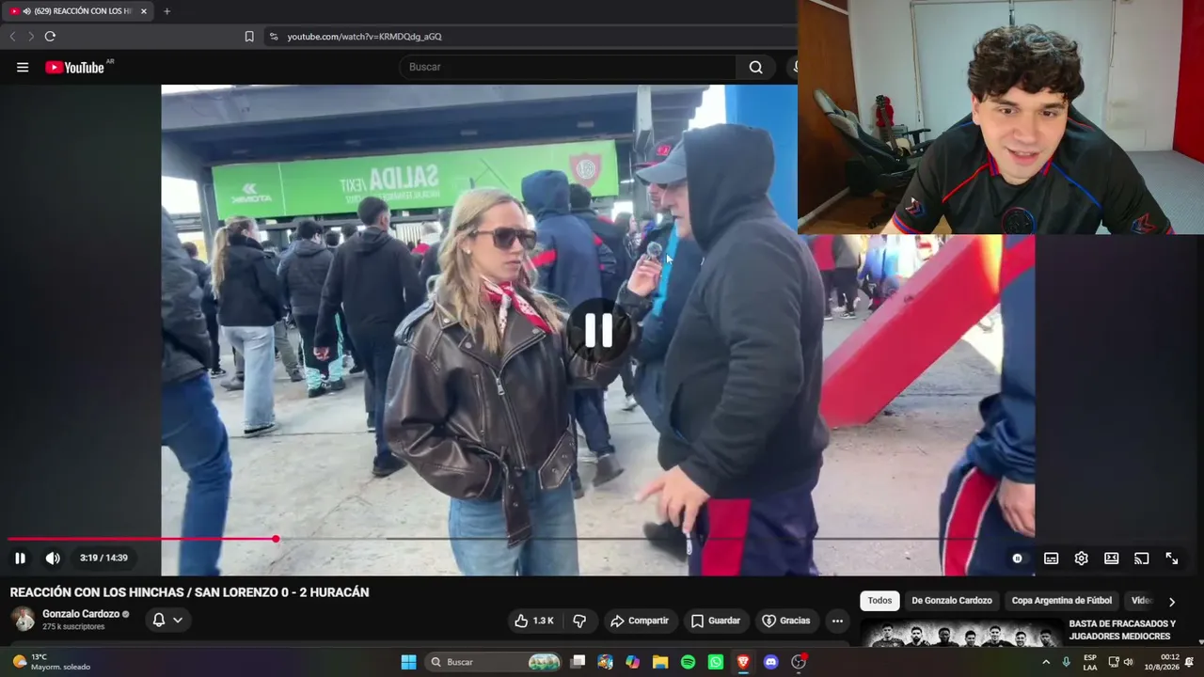Image resolution: width=1204 pixels, height=677 pixels.
Task: Open the taskbar notification bell
Action: pos(1190,662)
